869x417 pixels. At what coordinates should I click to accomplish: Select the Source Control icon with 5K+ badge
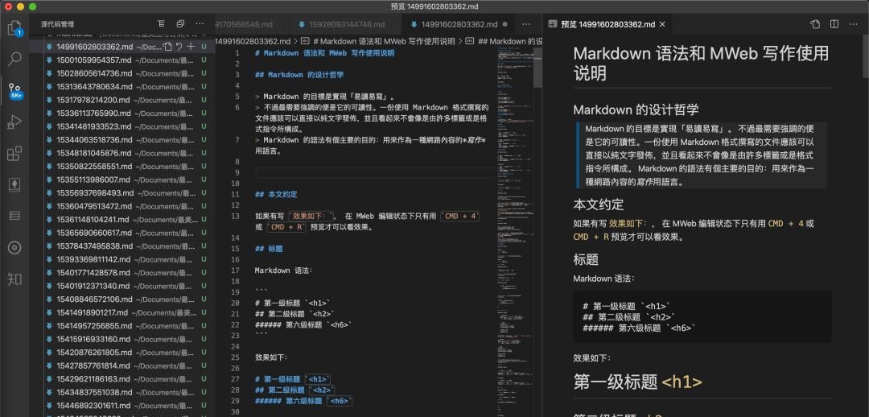[14, 90]
